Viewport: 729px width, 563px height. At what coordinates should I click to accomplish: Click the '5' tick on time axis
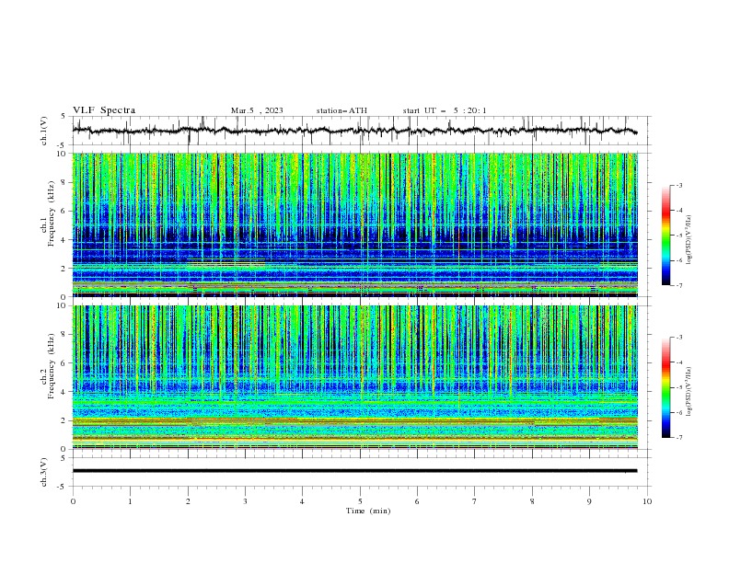click(360, 501)
